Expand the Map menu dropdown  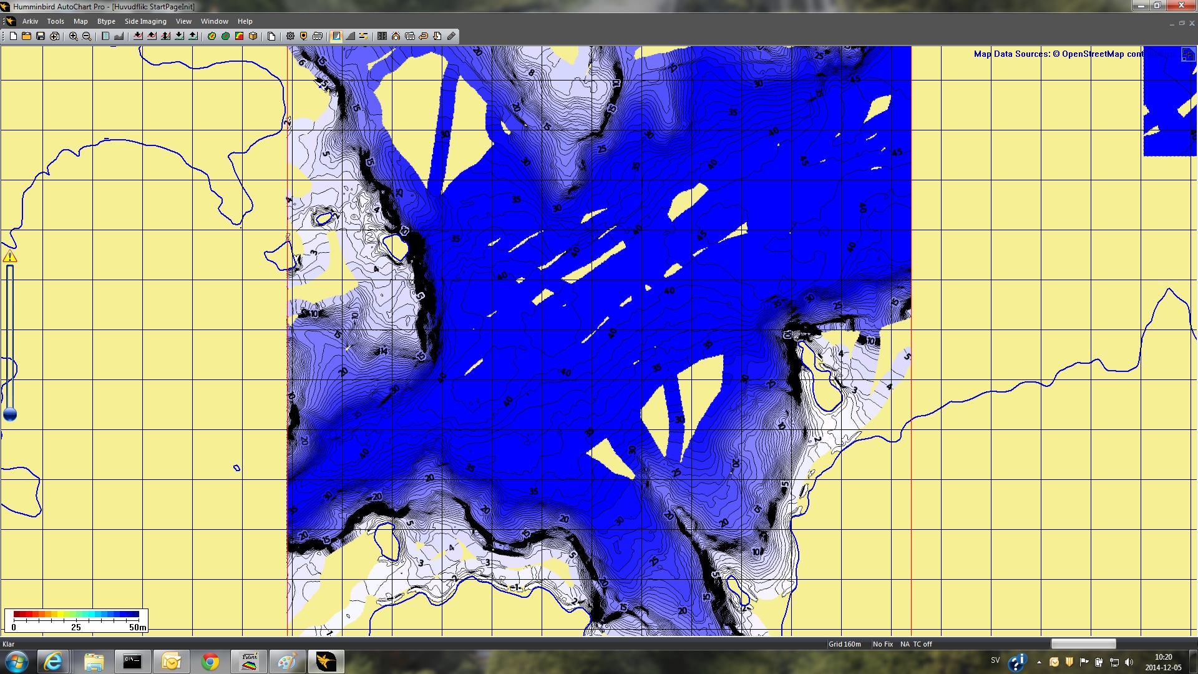pos(80,21)
